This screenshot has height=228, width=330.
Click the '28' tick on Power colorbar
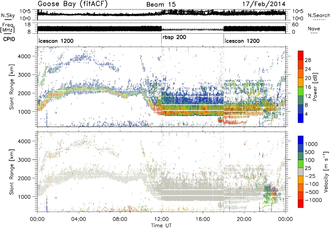pos(308,60)
